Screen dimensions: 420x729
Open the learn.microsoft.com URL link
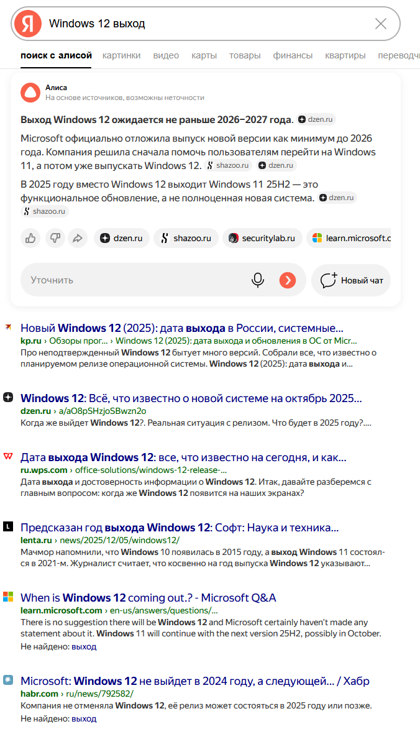click(119, 610)
